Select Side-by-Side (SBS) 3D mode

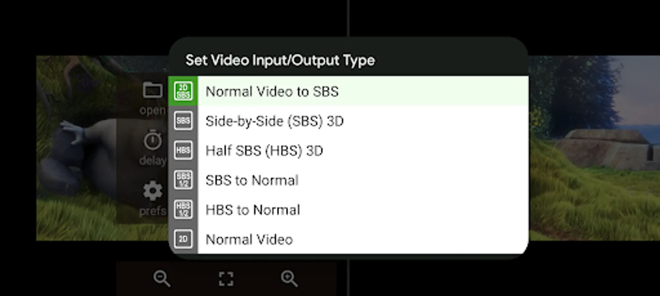click(x=274, y=121)
